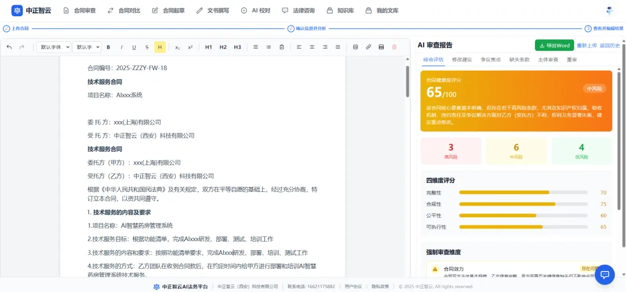This screenshot has height=292, width=626.
Task: Click the 导出Word button
Action: 554,45
